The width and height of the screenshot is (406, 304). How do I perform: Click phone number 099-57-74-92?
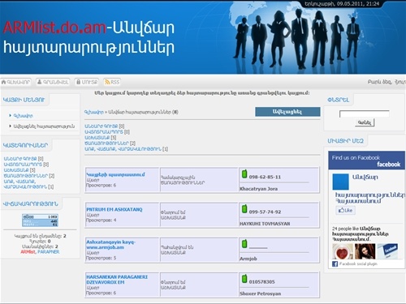265,212
